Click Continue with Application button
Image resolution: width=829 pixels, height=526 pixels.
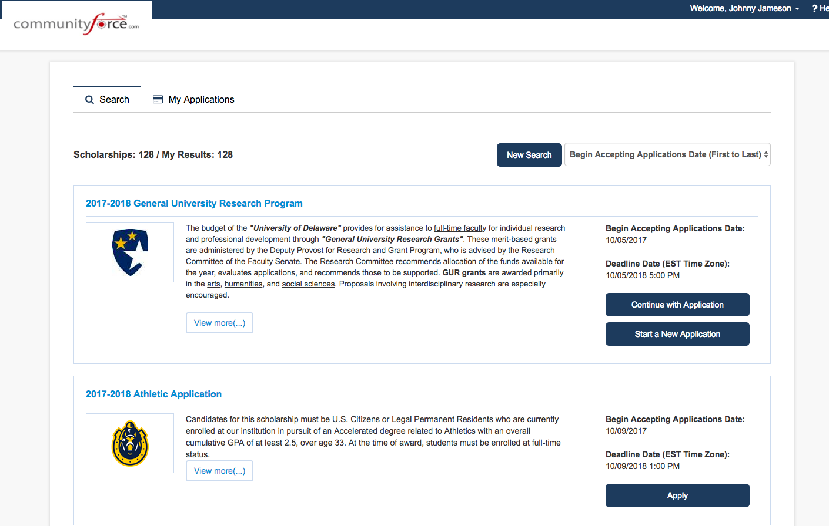coord(677,305)
